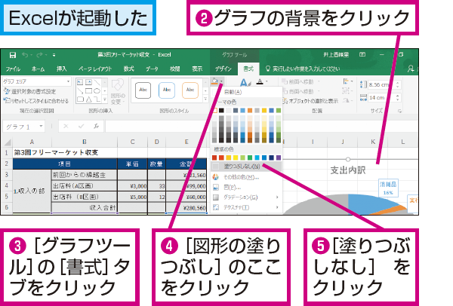Screen dimensions: 453x306
Task: Open the Customize Quick Access Toolbar arrow
Action: 54,55
